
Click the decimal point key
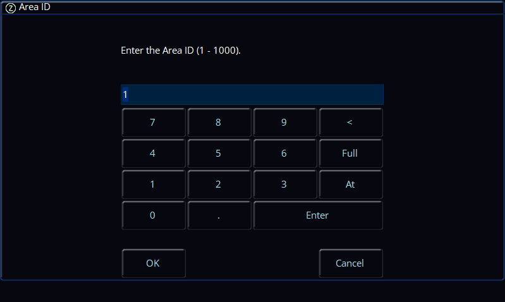pos(219,215)
